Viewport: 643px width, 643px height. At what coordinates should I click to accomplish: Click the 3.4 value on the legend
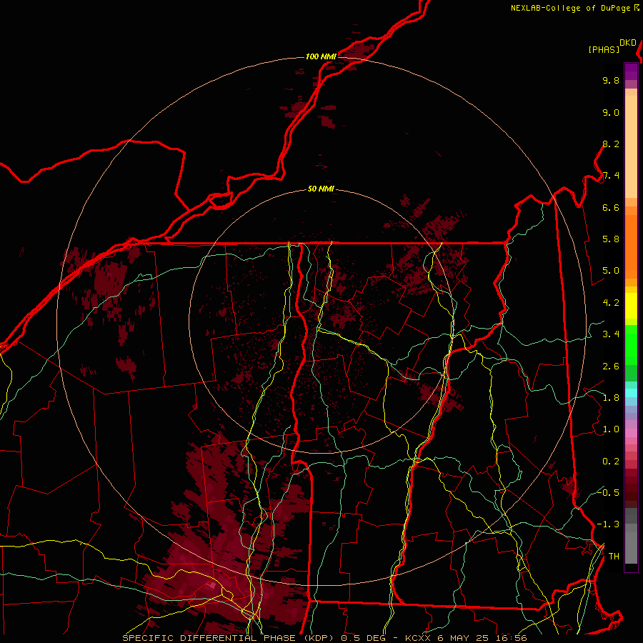coord(611,334)
